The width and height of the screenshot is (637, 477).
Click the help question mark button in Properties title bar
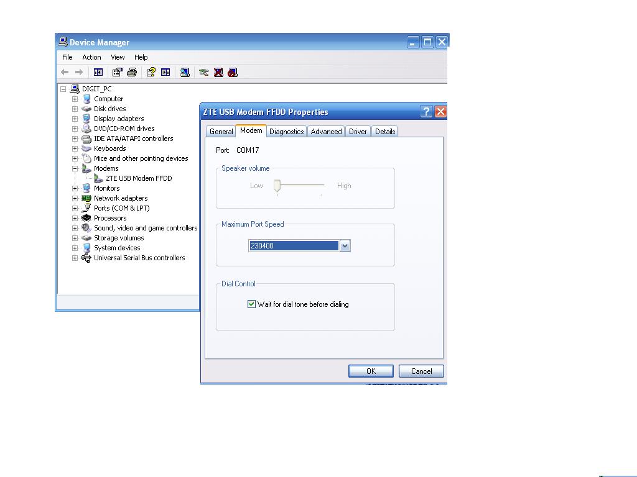tap(425, 112)
